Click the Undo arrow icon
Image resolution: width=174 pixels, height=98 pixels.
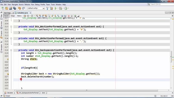click(x=20, y=8)
